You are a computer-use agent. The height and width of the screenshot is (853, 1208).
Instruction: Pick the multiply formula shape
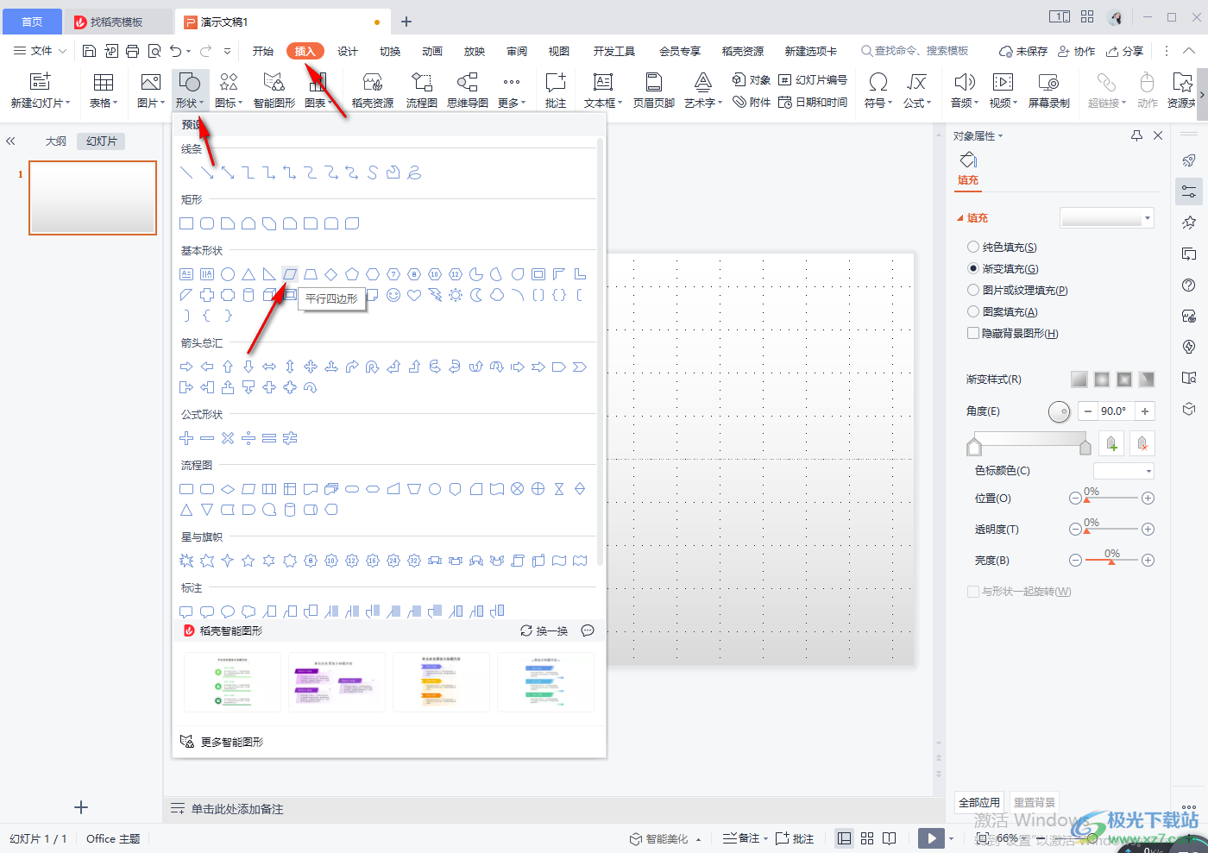[x=228, y=438]
